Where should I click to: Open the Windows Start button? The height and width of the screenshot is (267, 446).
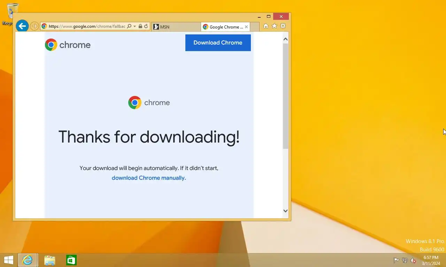tap(8, 260)
